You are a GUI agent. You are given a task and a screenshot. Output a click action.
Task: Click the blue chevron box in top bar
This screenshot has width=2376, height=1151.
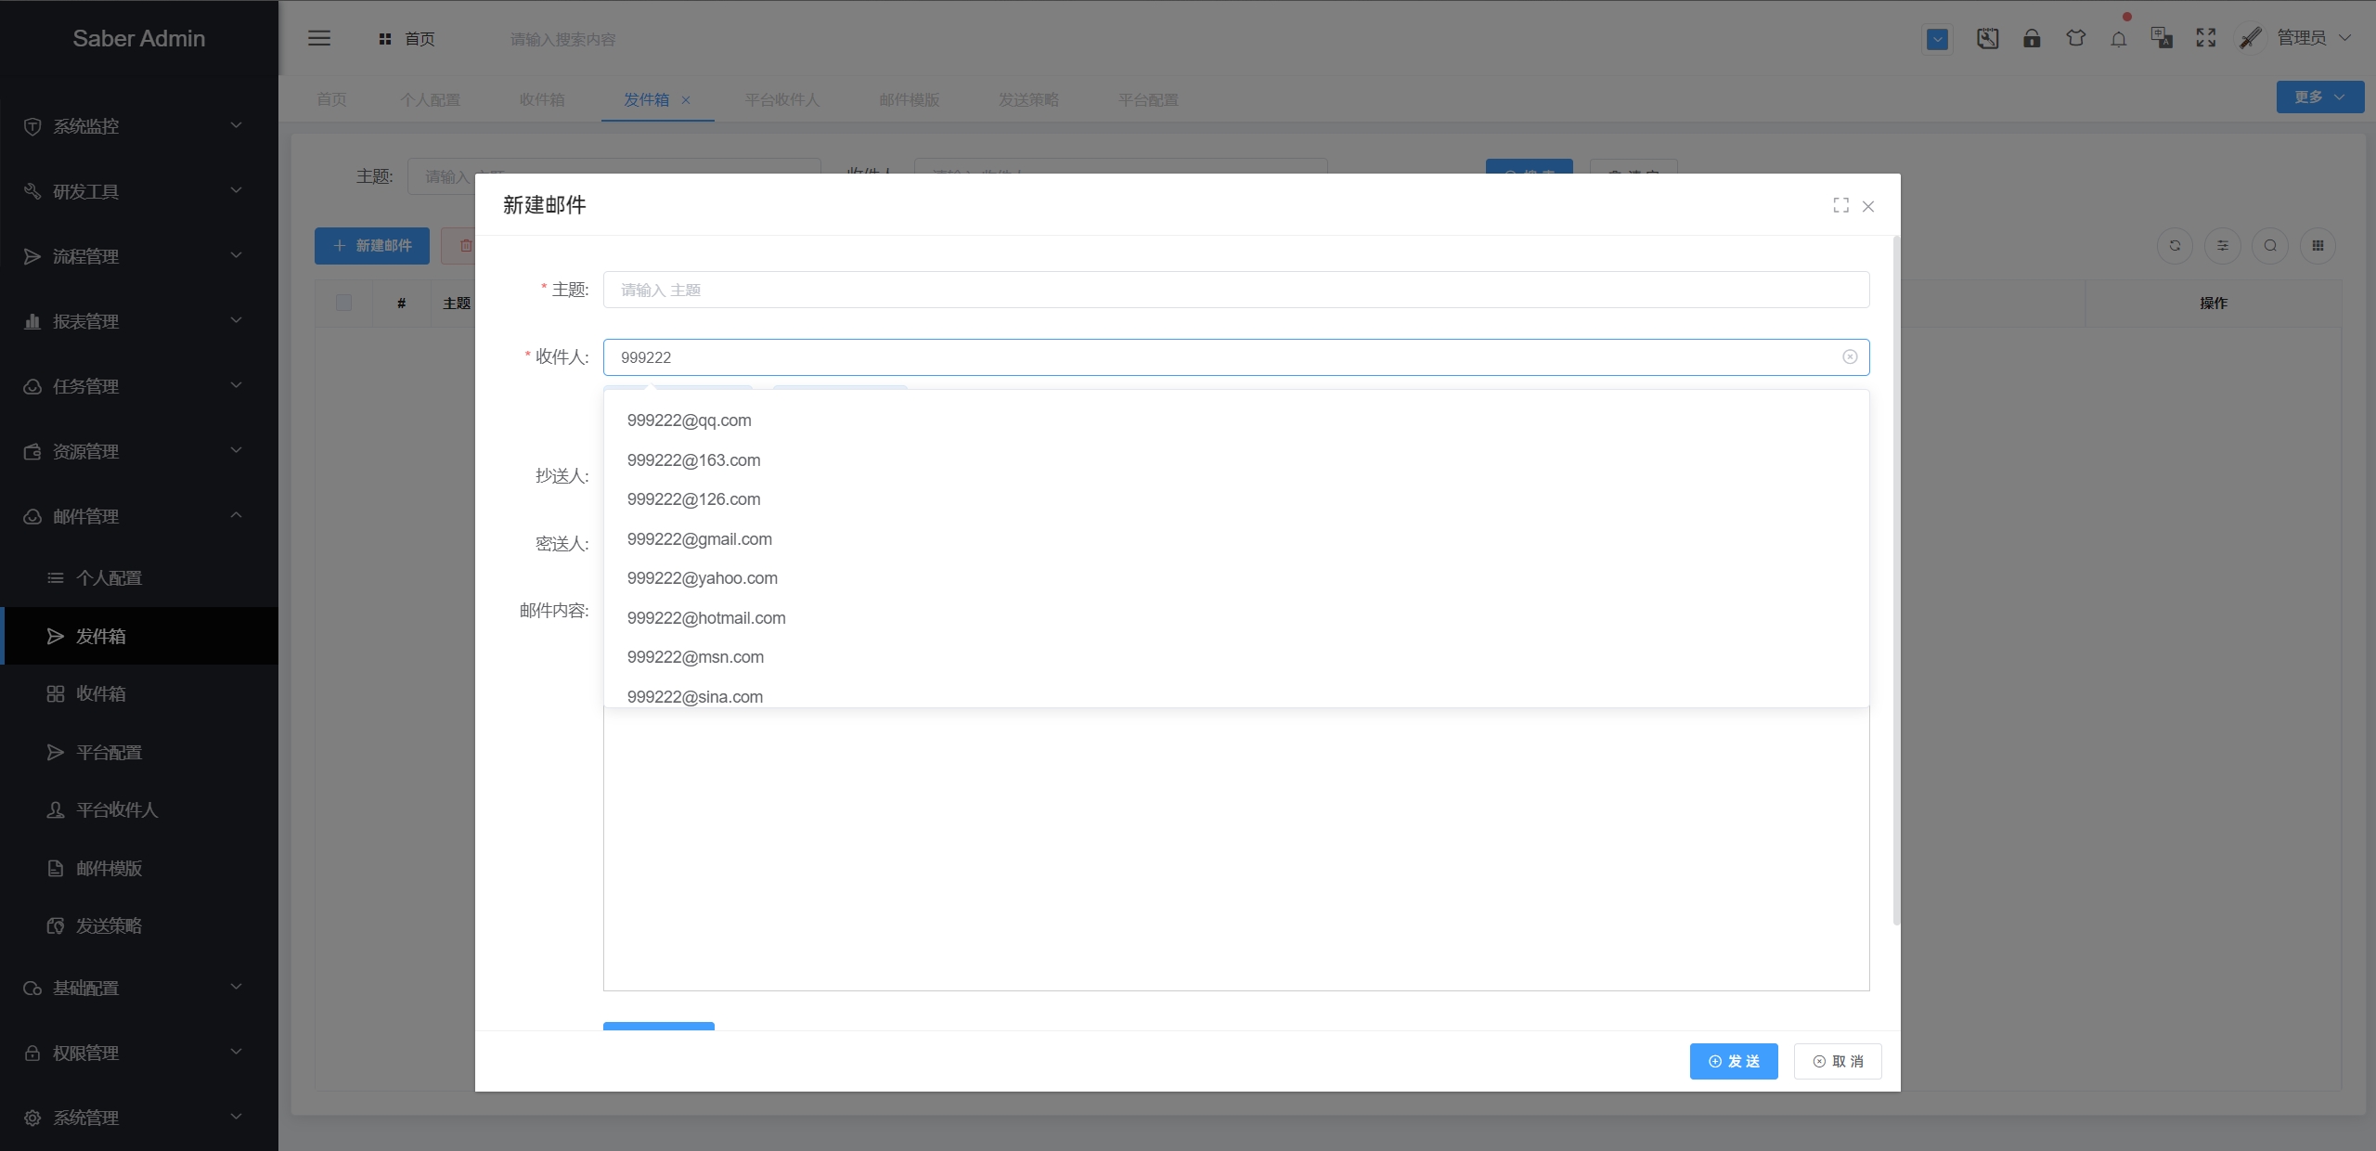click(1937, 39)
